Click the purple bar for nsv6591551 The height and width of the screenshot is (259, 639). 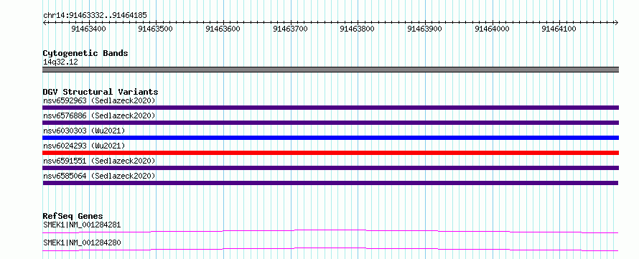tap(331, 168)
